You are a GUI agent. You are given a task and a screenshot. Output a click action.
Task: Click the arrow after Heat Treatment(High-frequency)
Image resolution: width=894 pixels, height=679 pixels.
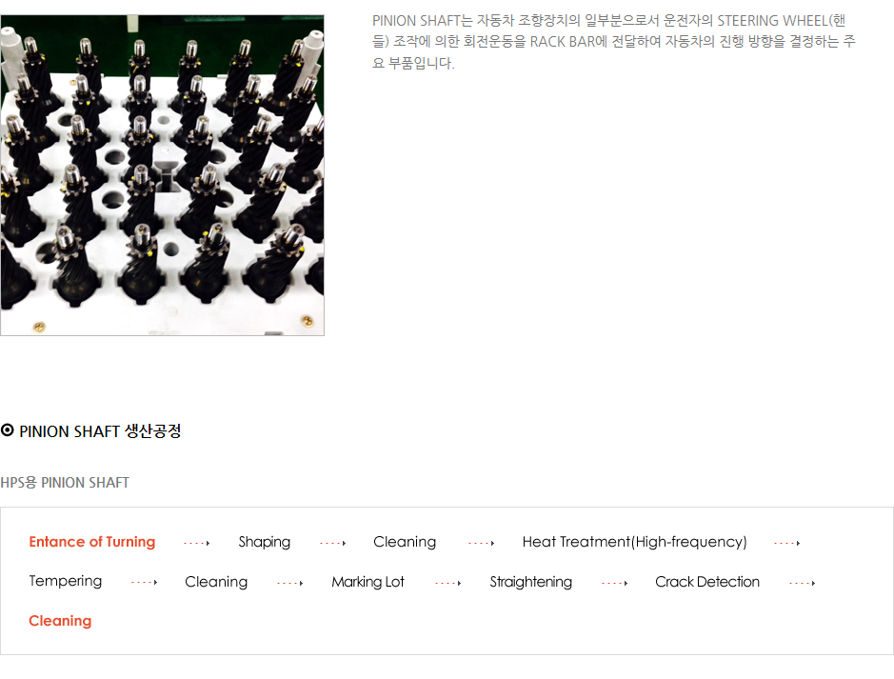pos(786,544)
